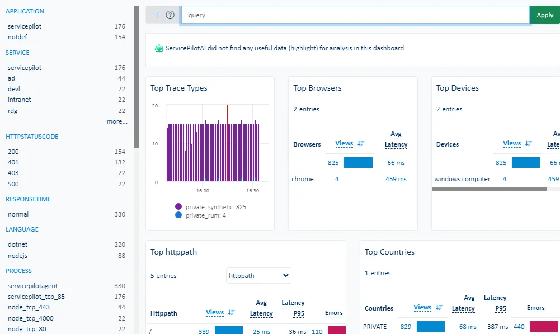560x334 pixels.
Task: Toggle private_synthetic legend series
Action: click(x=178, y=207)
